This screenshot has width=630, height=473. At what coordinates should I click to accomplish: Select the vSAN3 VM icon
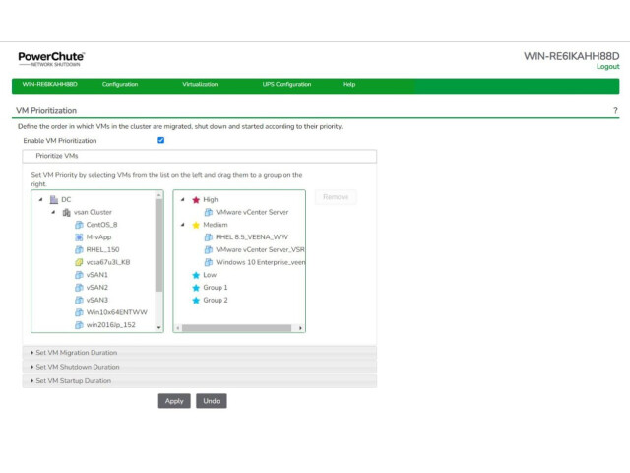pos(79,300)
